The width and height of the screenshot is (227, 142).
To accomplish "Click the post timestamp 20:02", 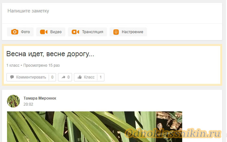I will (29, 104).
